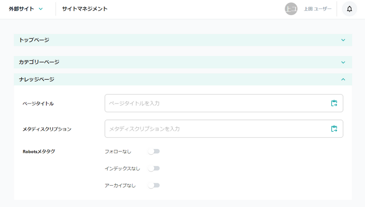Click the フォローなし label text
365x207 pixels.
(118, 151)
